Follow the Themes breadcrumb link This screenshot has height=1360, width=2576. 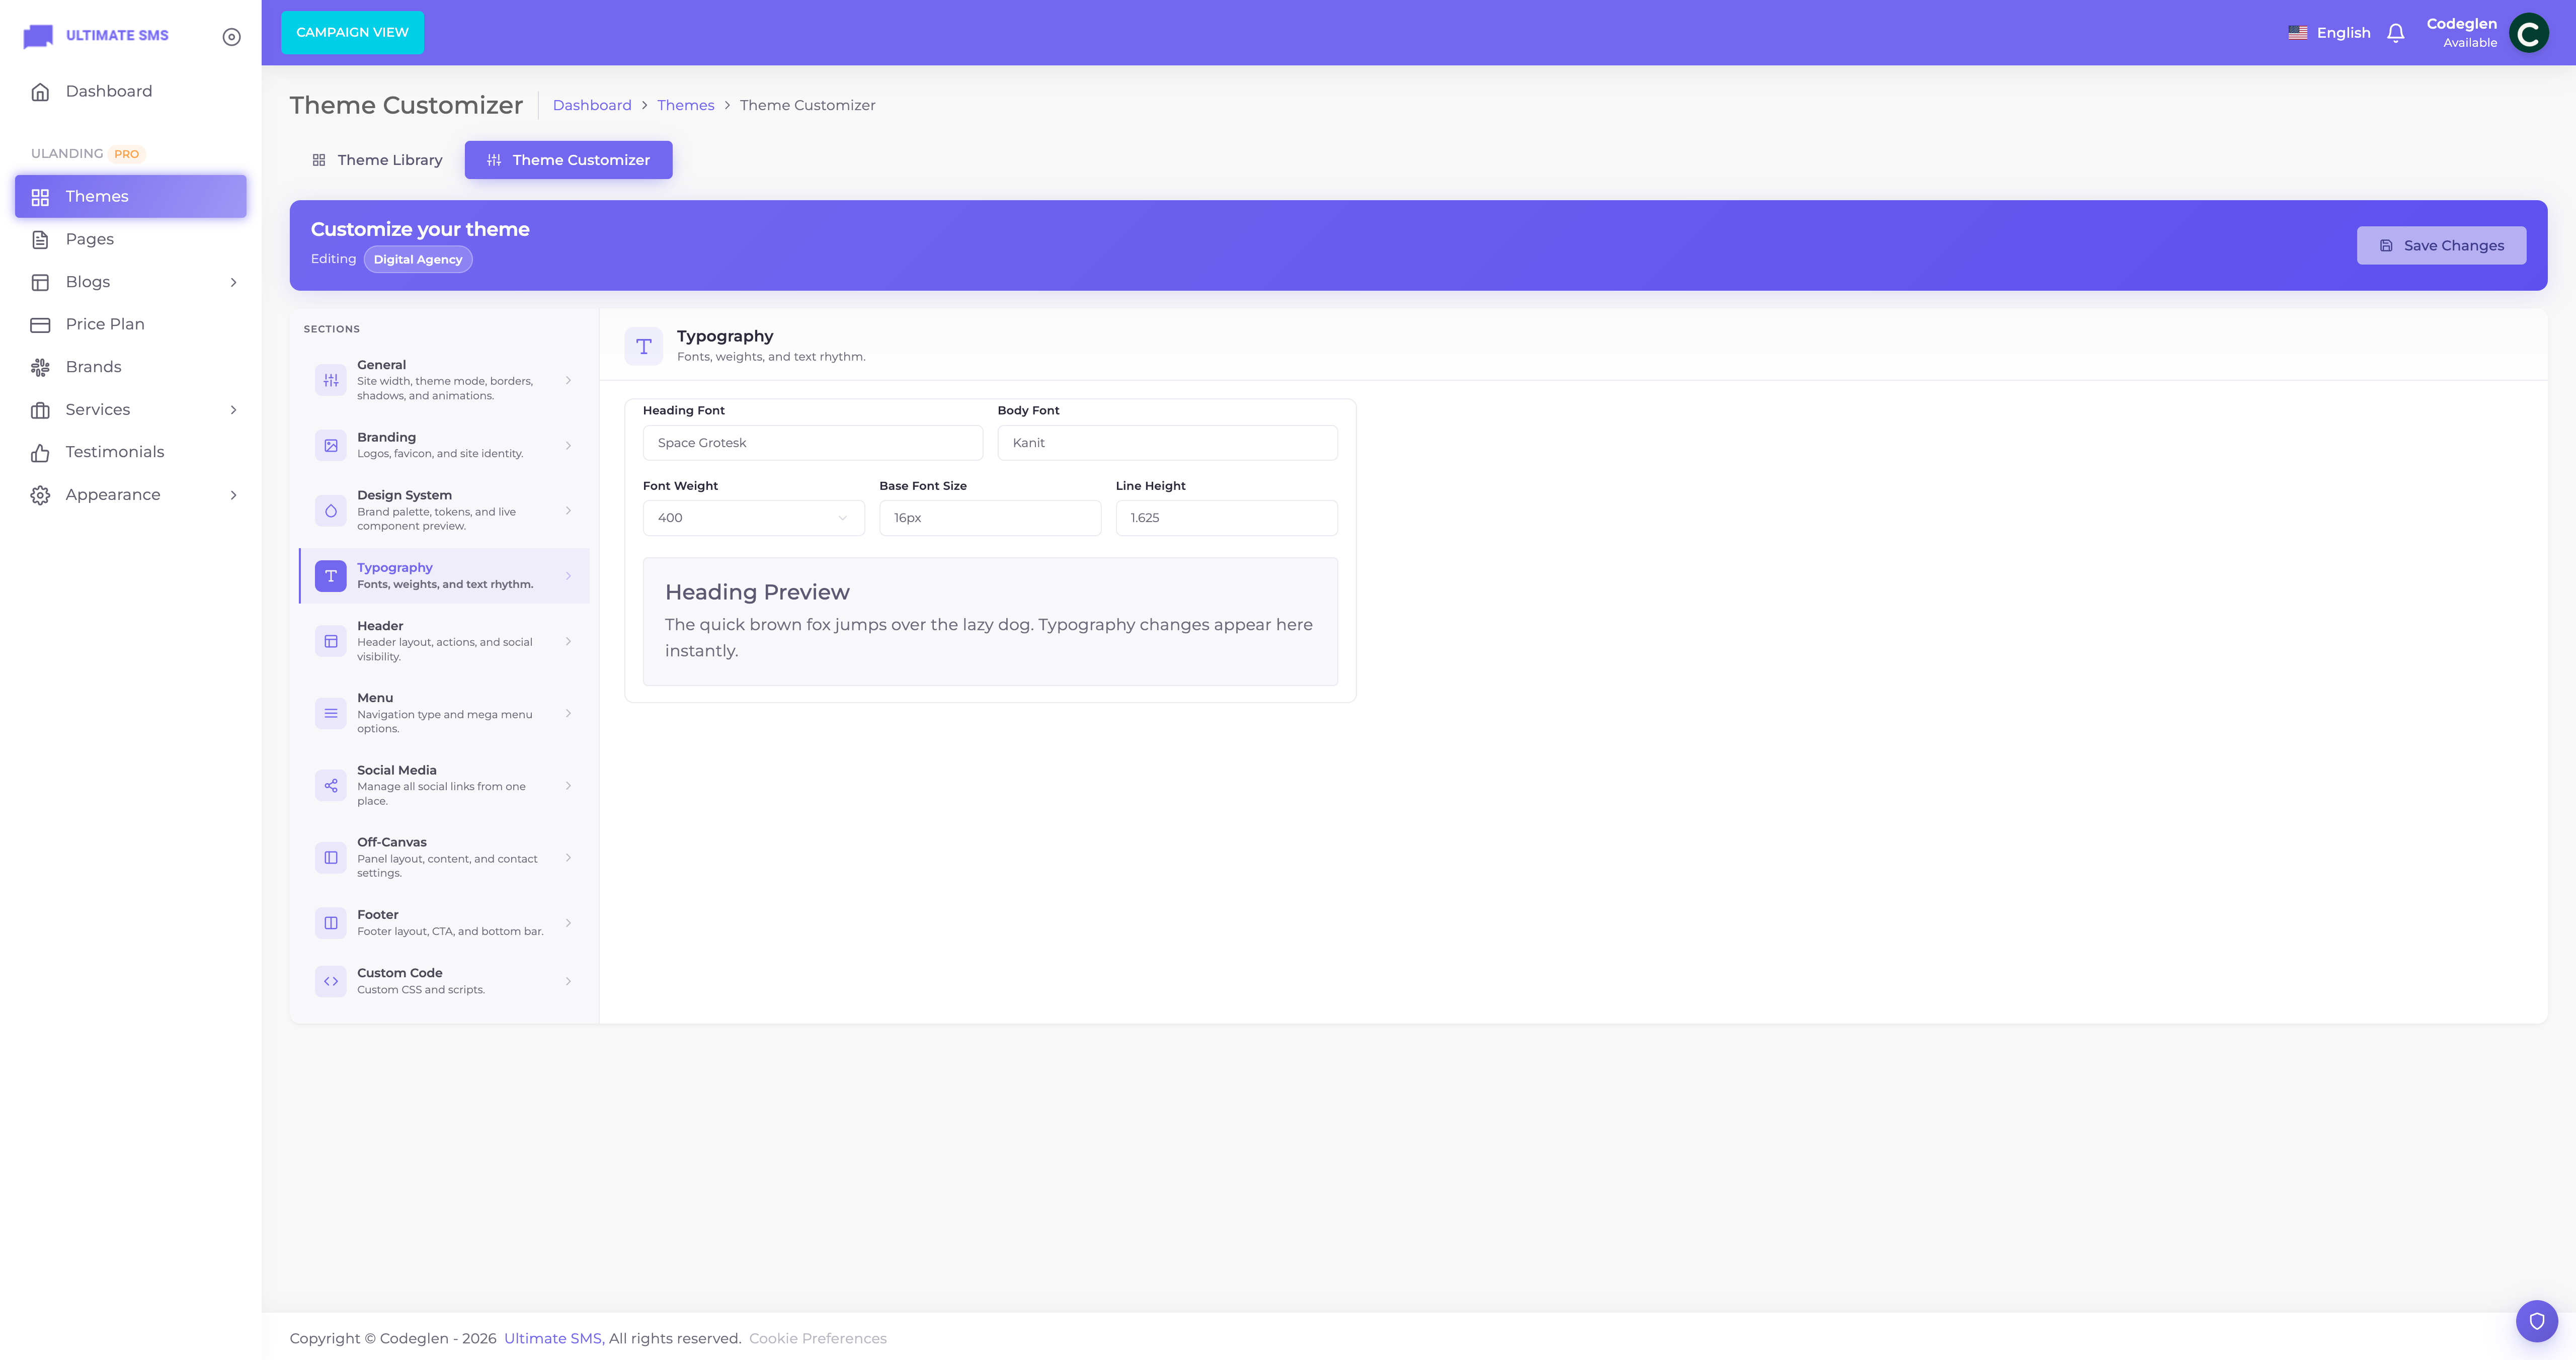(x=685, y=105)
